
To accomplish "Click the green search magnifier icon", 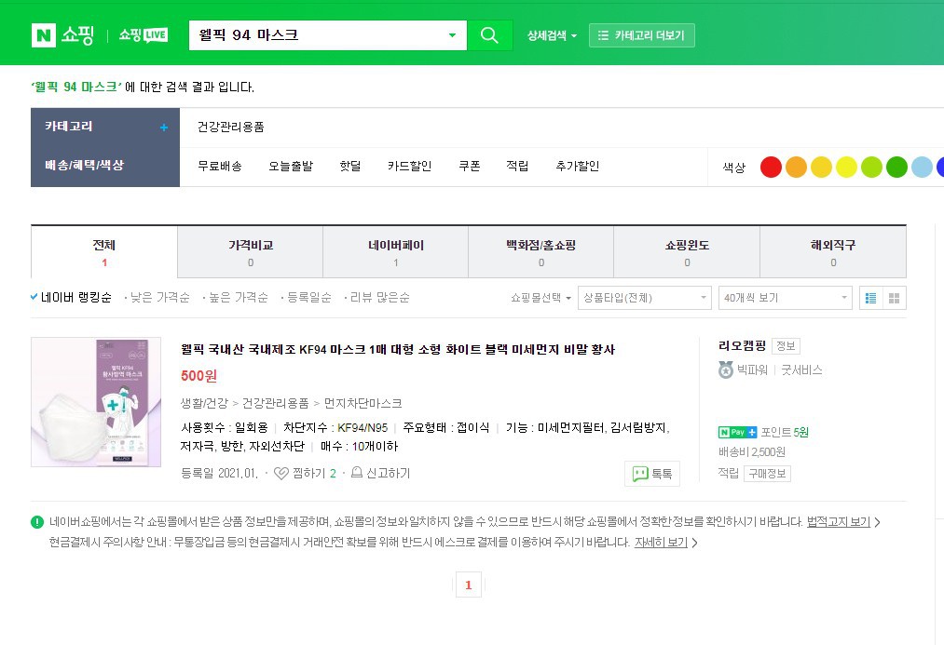I will point(489,34).
